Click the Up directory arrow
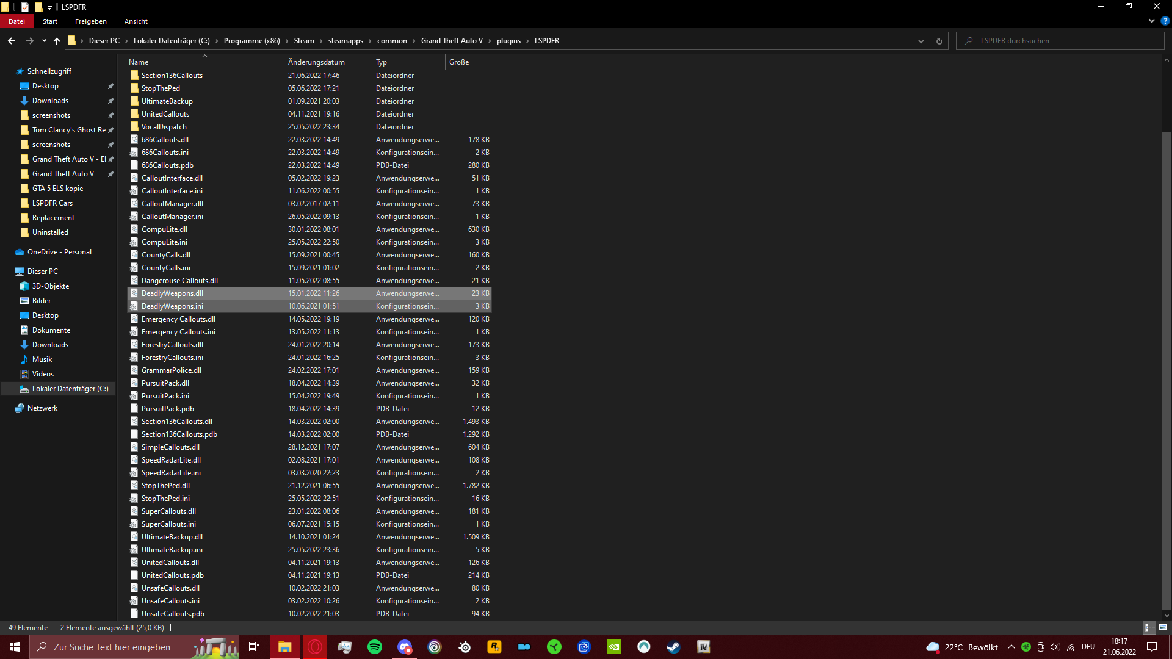 [x=57, y=41]
